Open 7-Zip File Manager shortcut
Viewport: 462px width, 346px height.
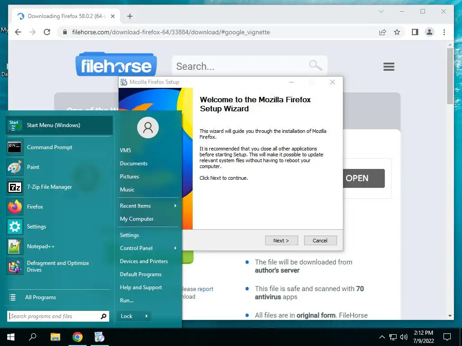(x=59, y=187)
